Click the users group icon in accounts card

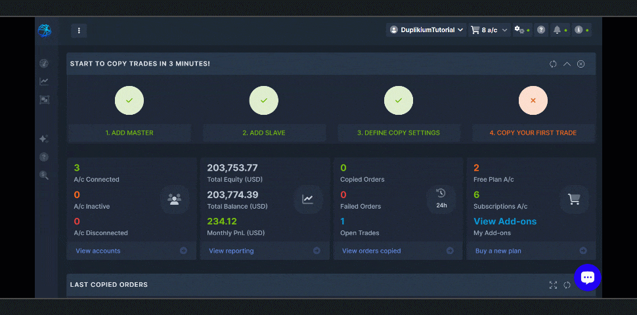point(174,199)
